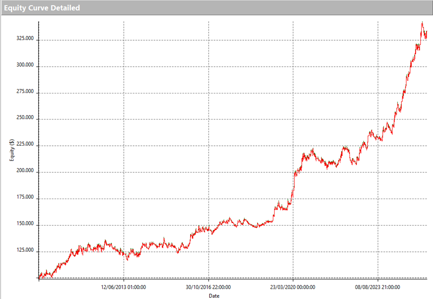Click the gridline intersection of 23/03/2020 and 300.000
The width and height of the screenshot is (433, 299).
tap(293, 67)
